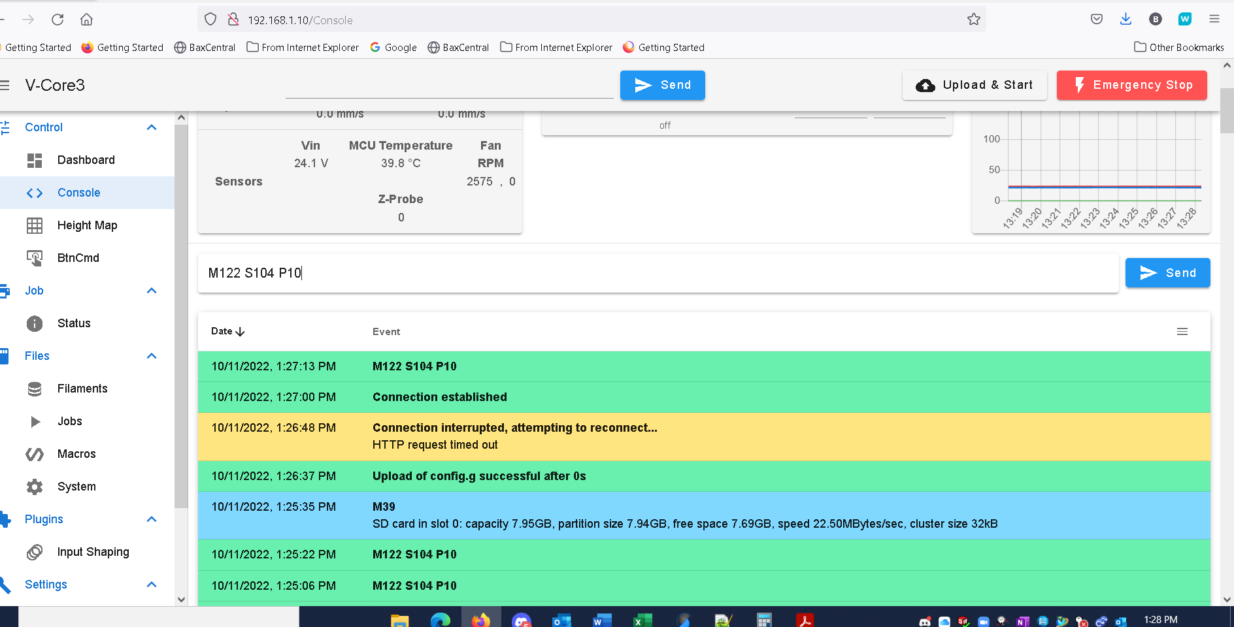1234x627 pixels.
Task: Collapse the Plugins section chevron
Action: [152, 519]
